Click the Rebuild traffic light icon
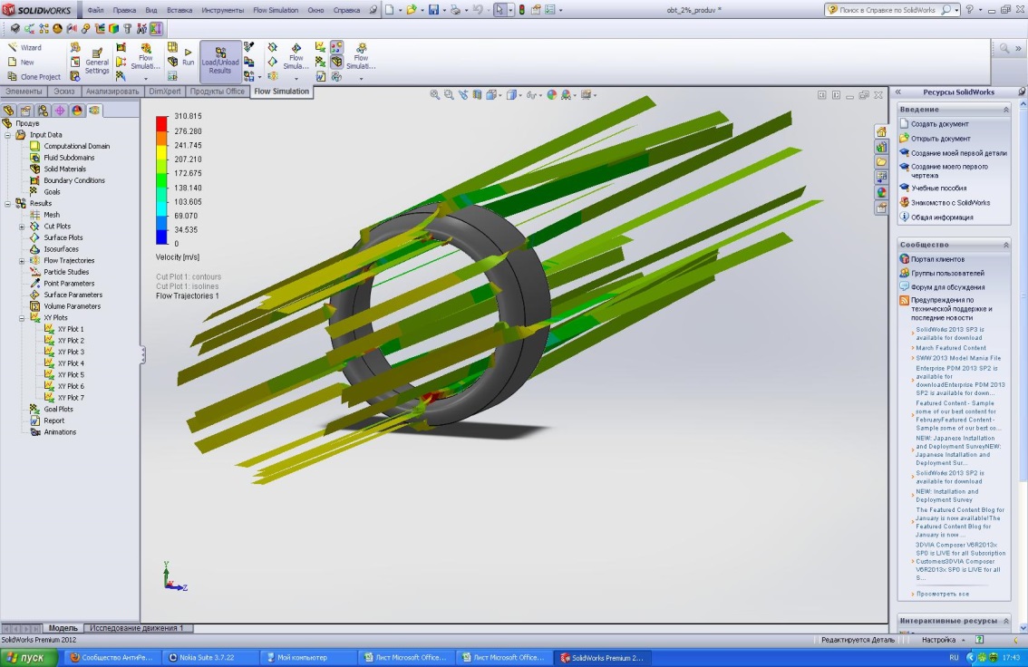Screen dimensions: 1028x667 (522, 10)
